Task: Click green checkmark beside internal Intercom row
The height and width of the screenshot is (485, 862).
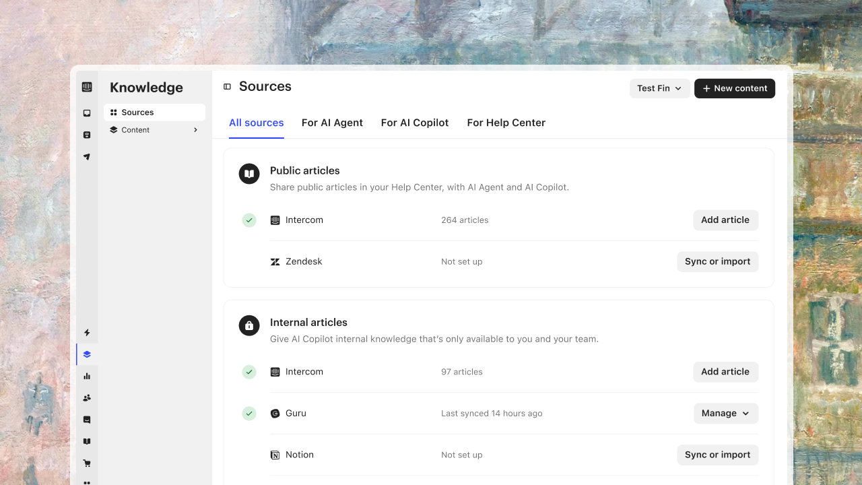Action: point(249,372)
